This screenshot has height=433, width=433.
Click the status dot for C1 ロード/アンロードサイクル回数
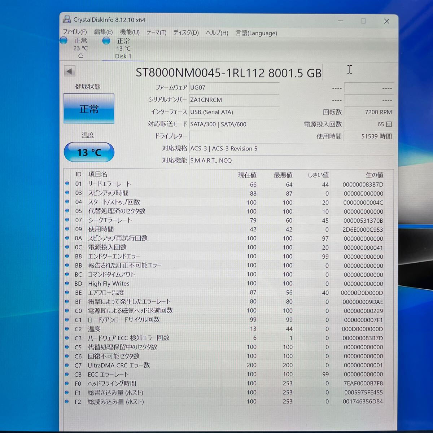click(x=67, y=319)
